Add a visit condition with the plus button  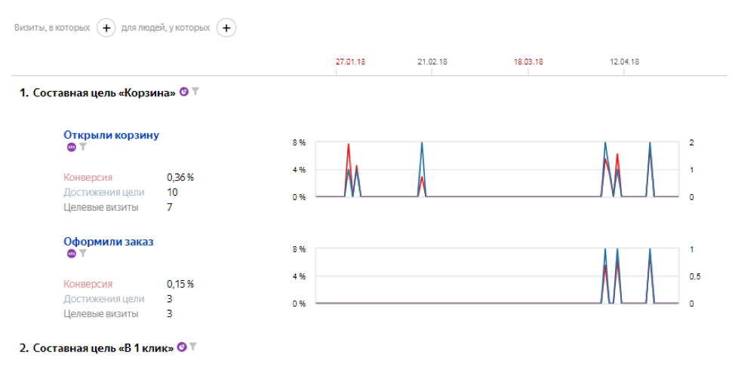[x=106, y=29]
